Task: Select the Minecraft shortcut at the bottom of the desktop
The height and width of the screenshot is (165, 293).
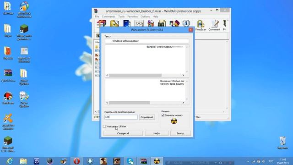Action: [x=8, y=144]
